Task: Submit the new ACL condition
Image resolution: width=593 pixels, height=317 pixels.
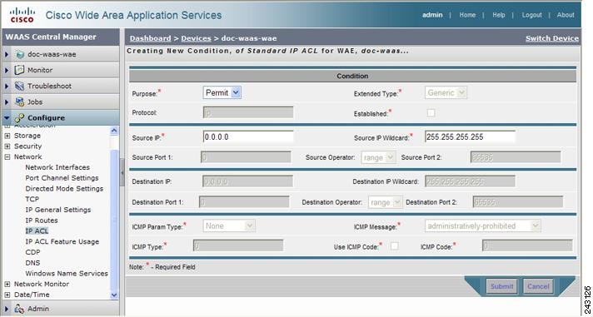Action: (x=502, y=286)
